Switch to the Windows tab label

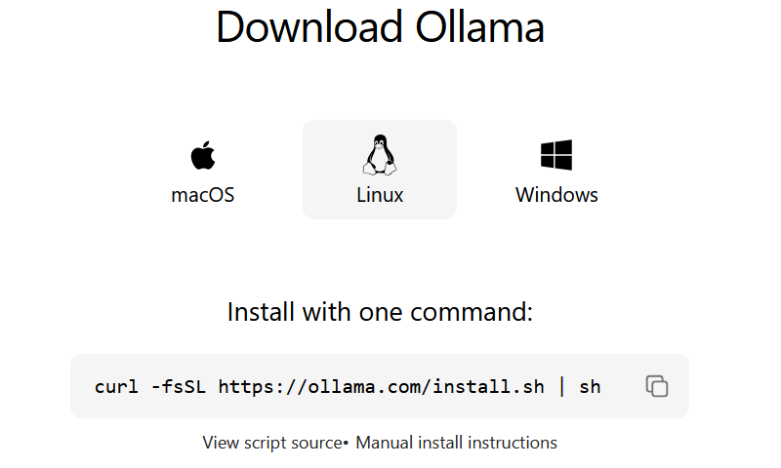(556, 195)
